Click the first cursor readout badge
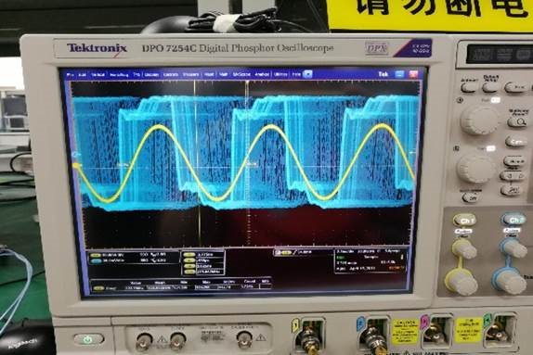This screenshot has height=355, width=533. tap(189, 254)
